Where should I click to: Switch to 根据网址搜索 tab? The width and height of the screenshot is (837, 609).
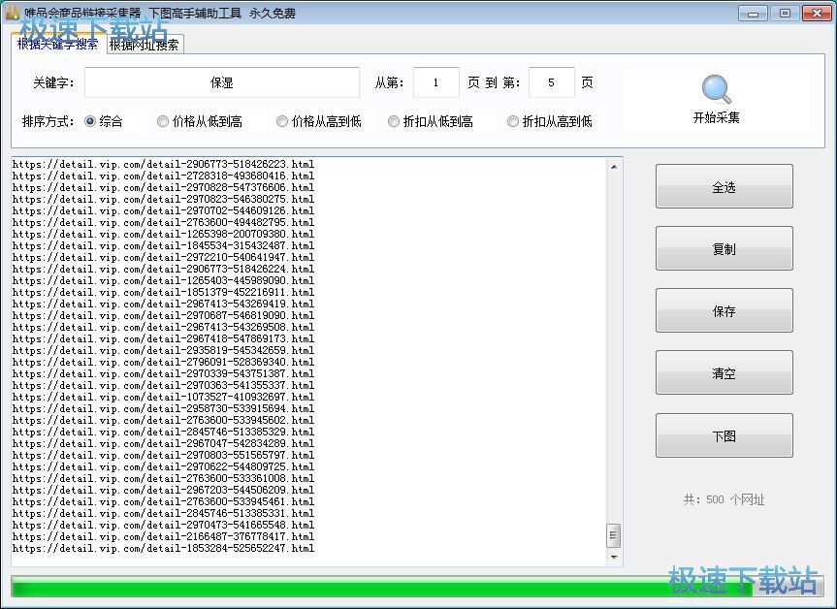tap(145, 45)
